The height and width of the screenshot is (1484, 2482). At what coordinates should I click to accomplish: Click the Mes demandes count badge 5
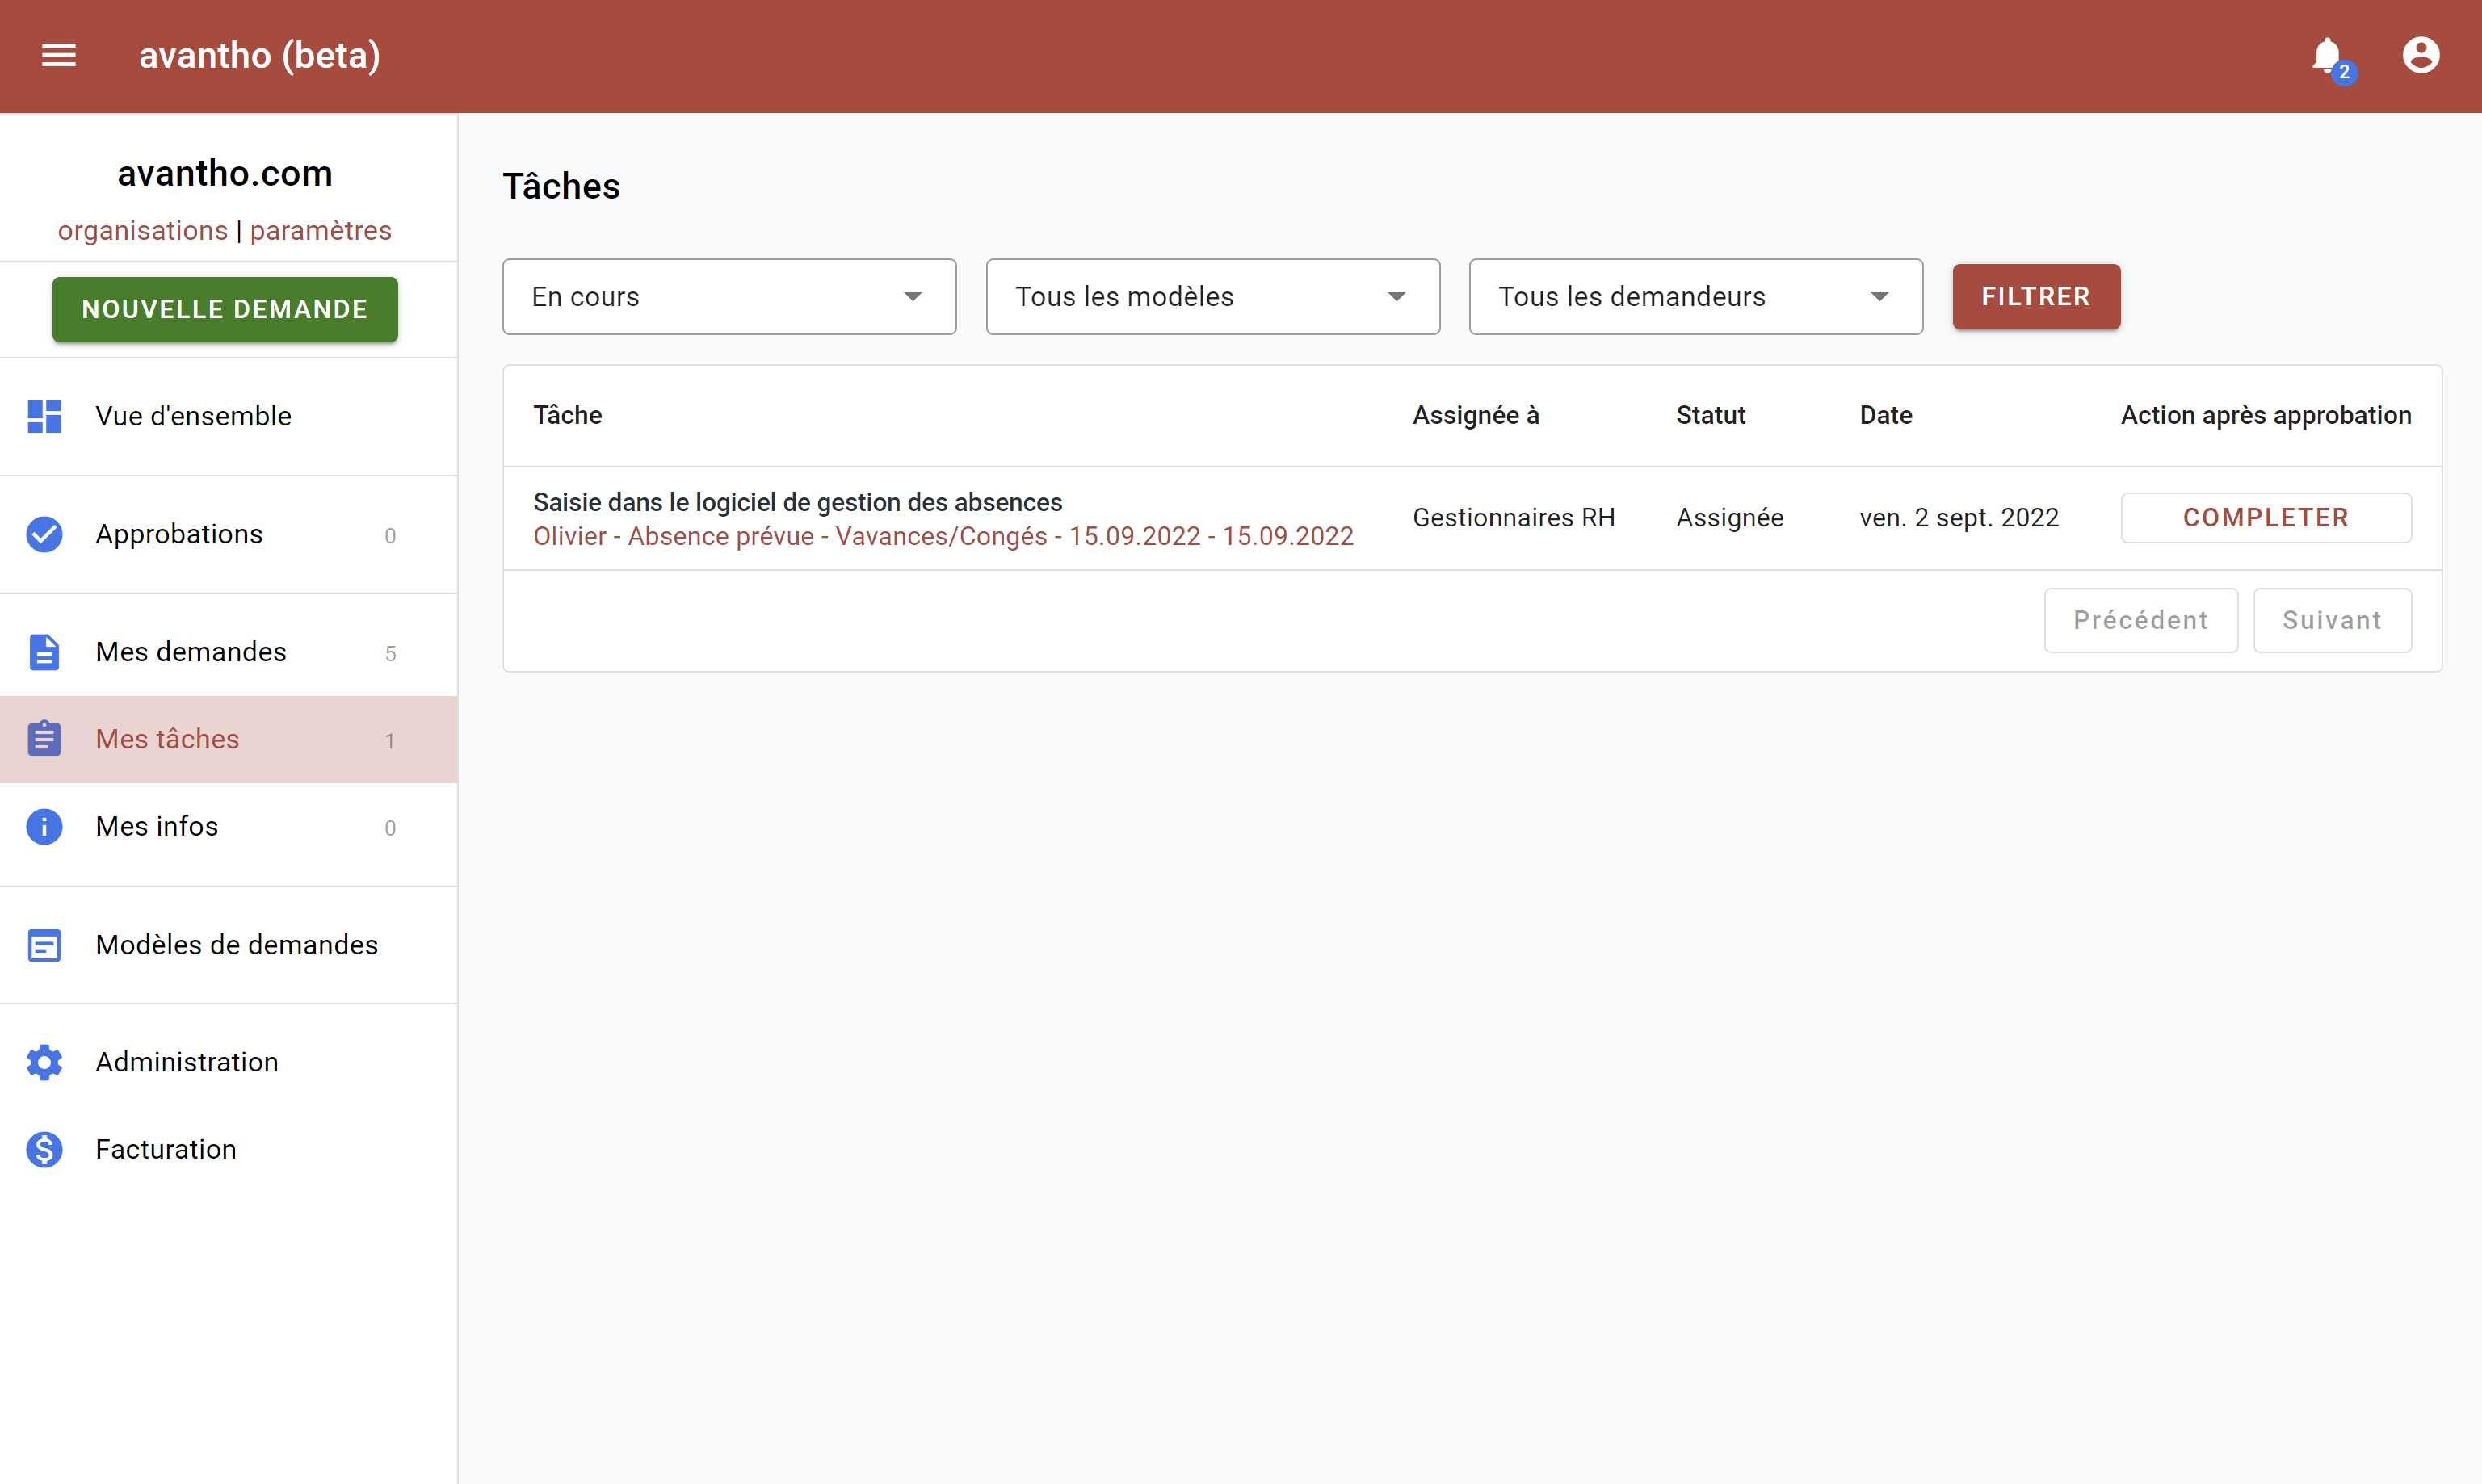(x=390, y=654)
